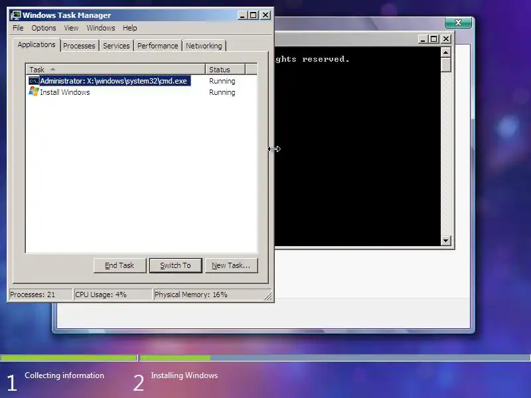The width and height of the screenshot is (531, 398).
Task: Click the New Task... button
Action: click(x=231, y=265)
